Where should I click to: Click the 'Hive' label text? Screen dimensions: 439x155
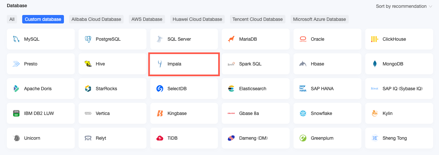tap(100, 64)
